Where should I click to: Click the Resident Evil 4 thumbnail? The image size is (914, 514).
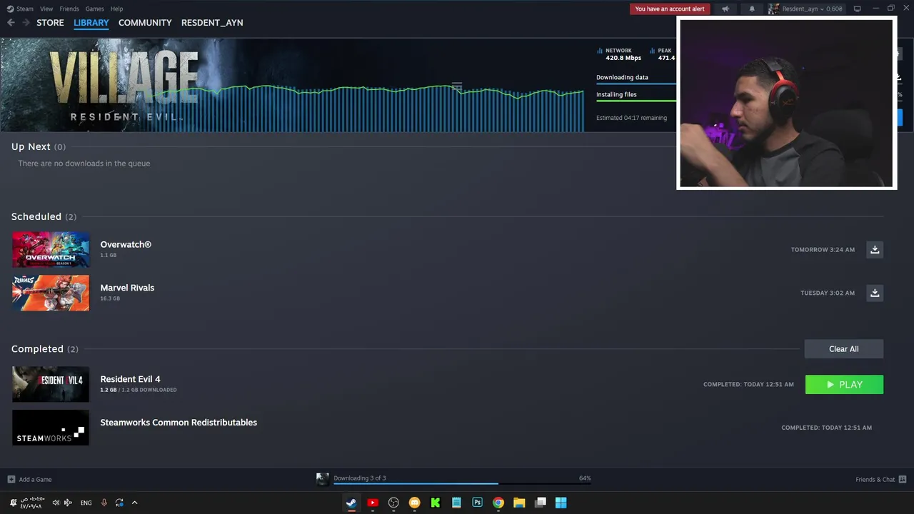[x=51, y=384]
